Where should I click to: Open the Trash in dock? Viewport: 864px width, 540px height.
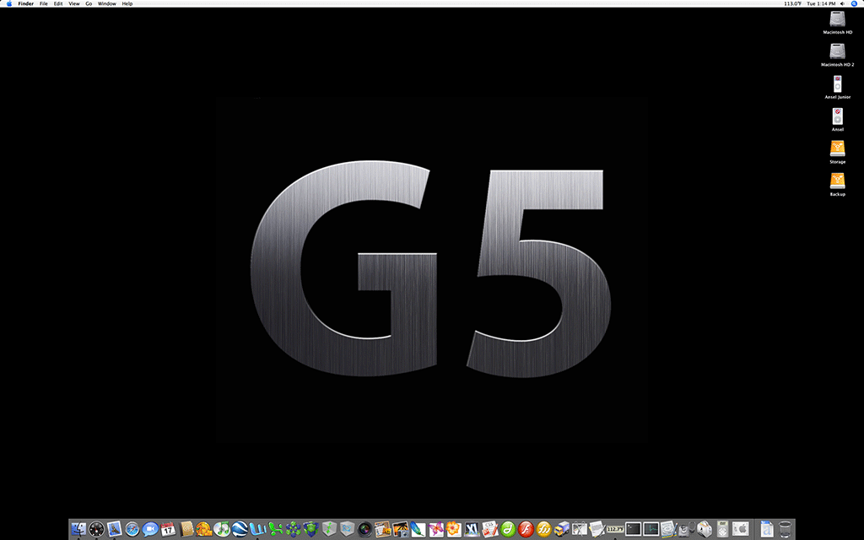(786, 530)
